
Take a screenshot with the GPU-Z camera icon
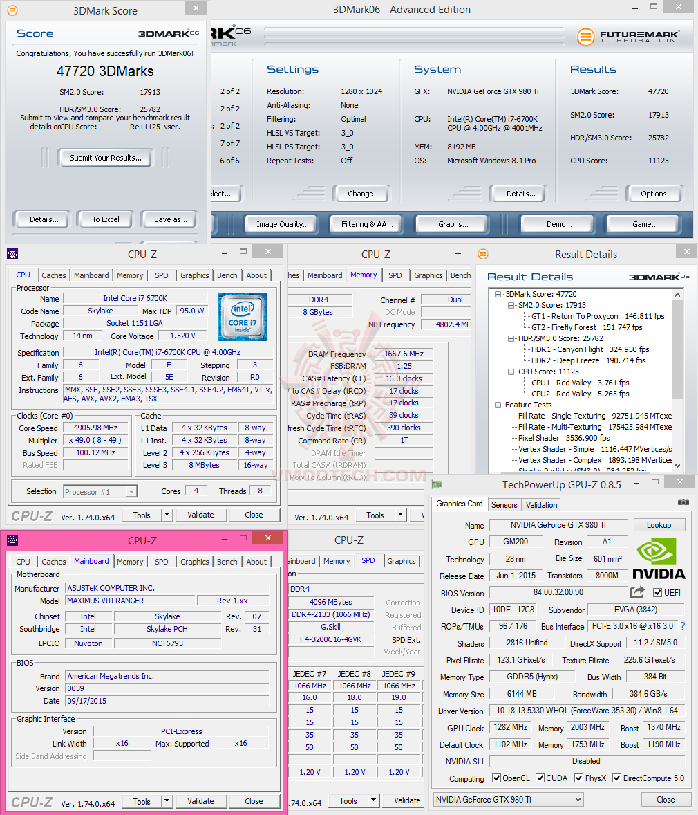[683, 502]
